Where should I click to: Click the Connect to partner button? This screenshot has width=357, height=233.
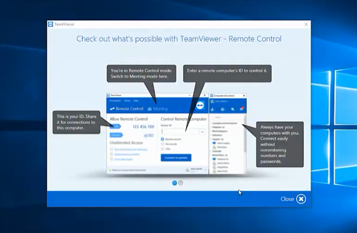(176, 157)
